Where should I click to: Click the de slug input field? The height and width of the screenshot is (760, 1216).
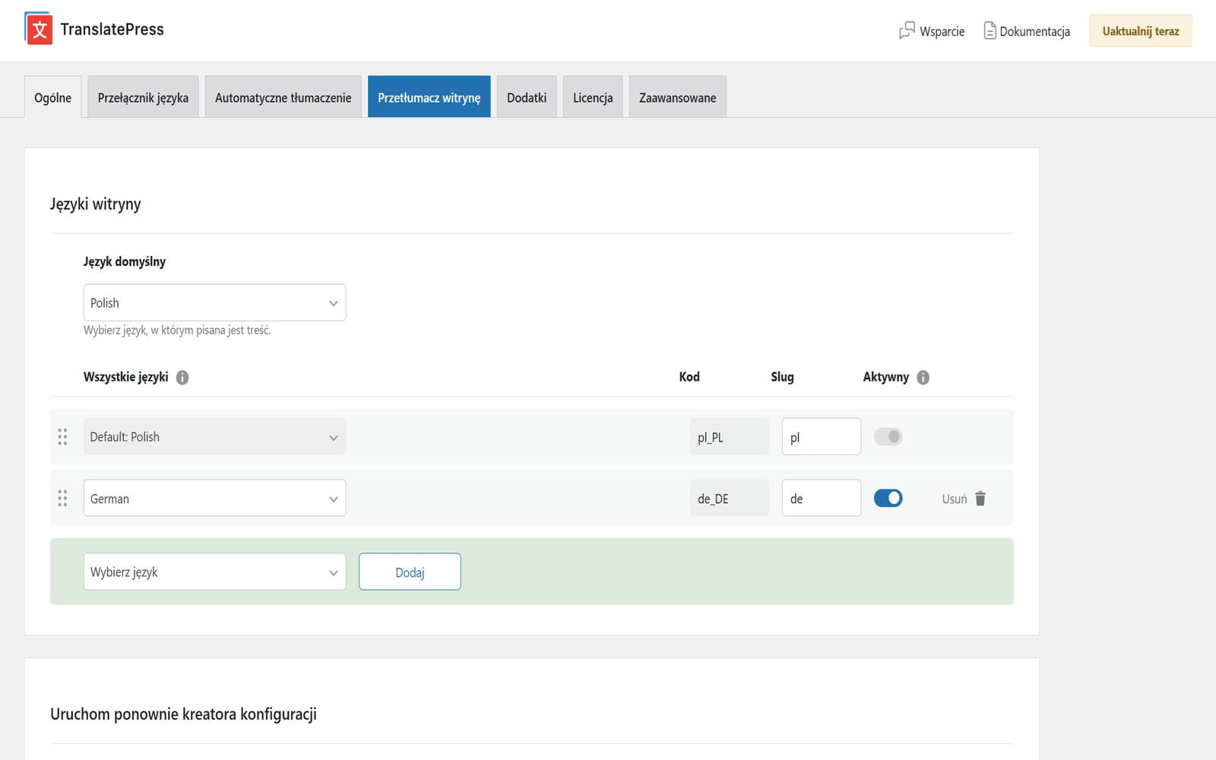821,498
